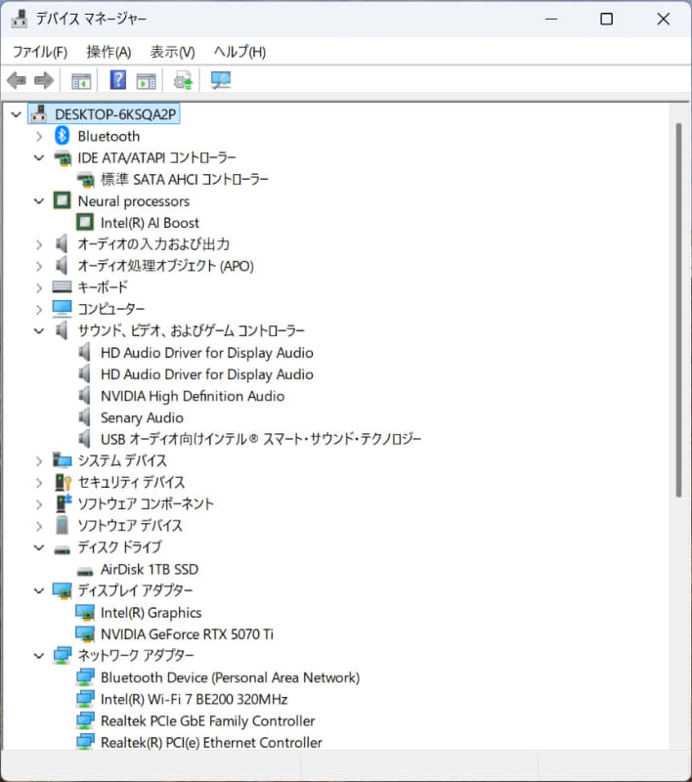692x782 pixels.
Task: Select 標準 SATA AHCI コントローラー device
Action: (185, 180)
